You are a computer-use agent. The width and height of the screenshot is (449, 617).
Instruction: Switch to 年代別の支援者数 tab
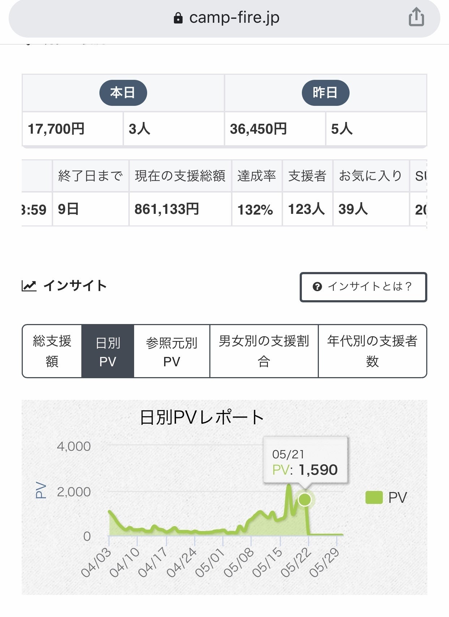372,351
